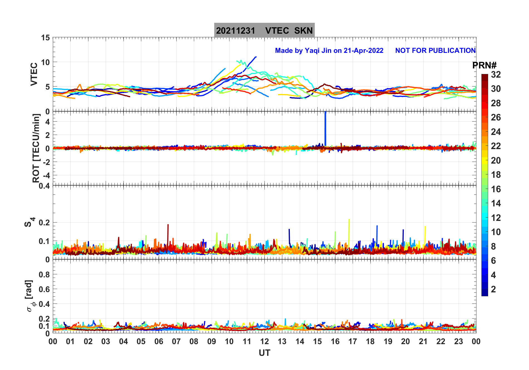Select ROT axis tick label "-4"
The height and width of the screenshot is (370, 529).
click(x=47, y=175)
